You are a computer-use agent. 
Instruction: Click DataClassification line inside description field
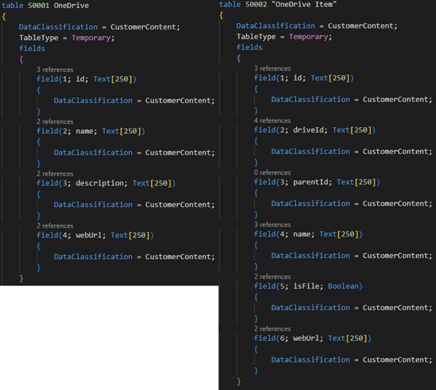134,205
